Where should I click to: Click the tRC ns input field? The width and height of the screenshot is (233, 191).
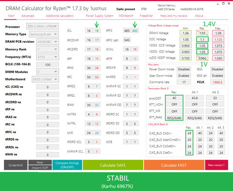[x=48, y=125]
